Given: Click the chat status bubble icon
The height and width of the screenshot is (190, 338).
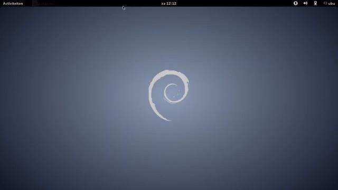Looking at the screenshot, I should (325, 3).
